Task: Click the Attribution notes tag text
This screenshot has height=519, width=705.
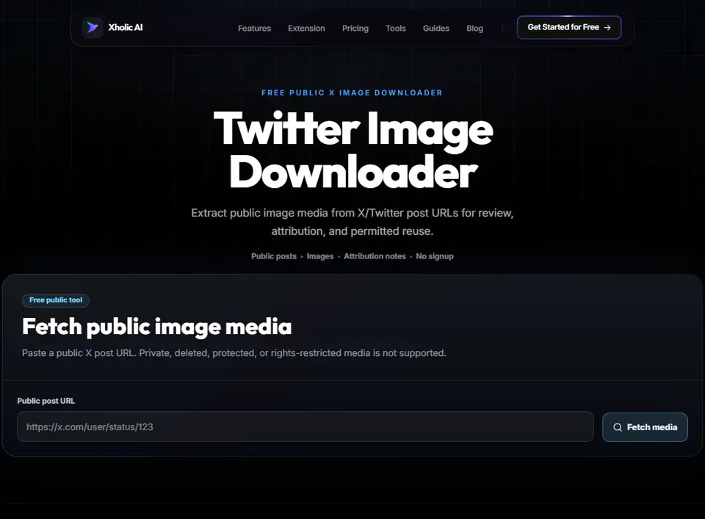Action: click(375, 256)
